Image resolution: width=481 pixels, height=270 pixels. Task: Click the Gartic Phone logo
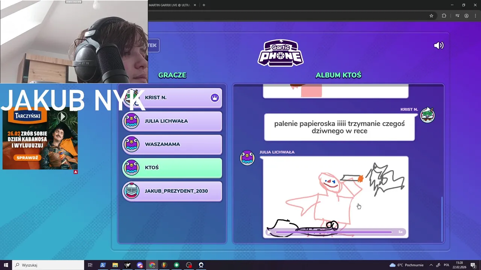(280, 53)
